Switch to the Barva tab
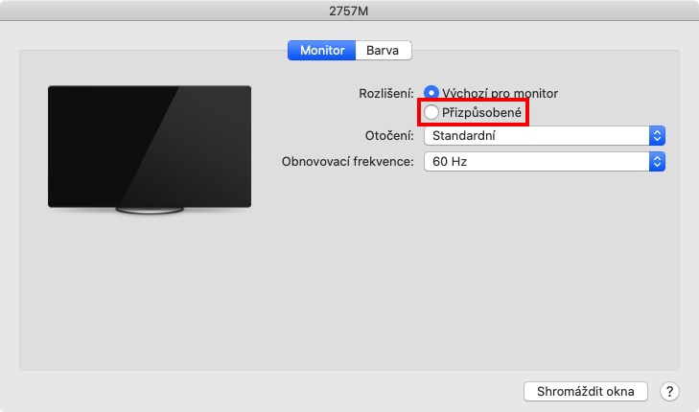The width and height of the screenshot is (699, 412). click(x=383, y=51)
